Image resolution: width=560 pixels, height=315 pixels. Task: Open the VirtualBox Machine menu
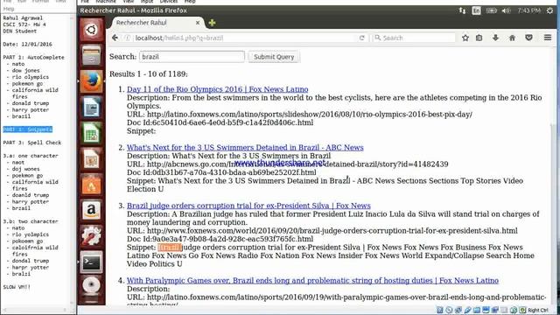[x=106, y=2]
